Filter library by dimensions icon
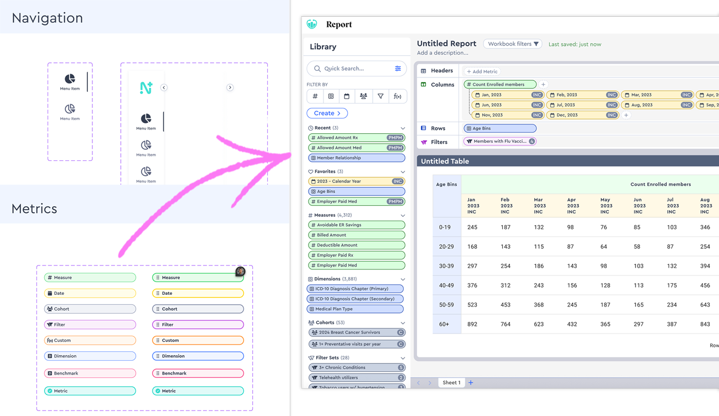 [331, 96]
